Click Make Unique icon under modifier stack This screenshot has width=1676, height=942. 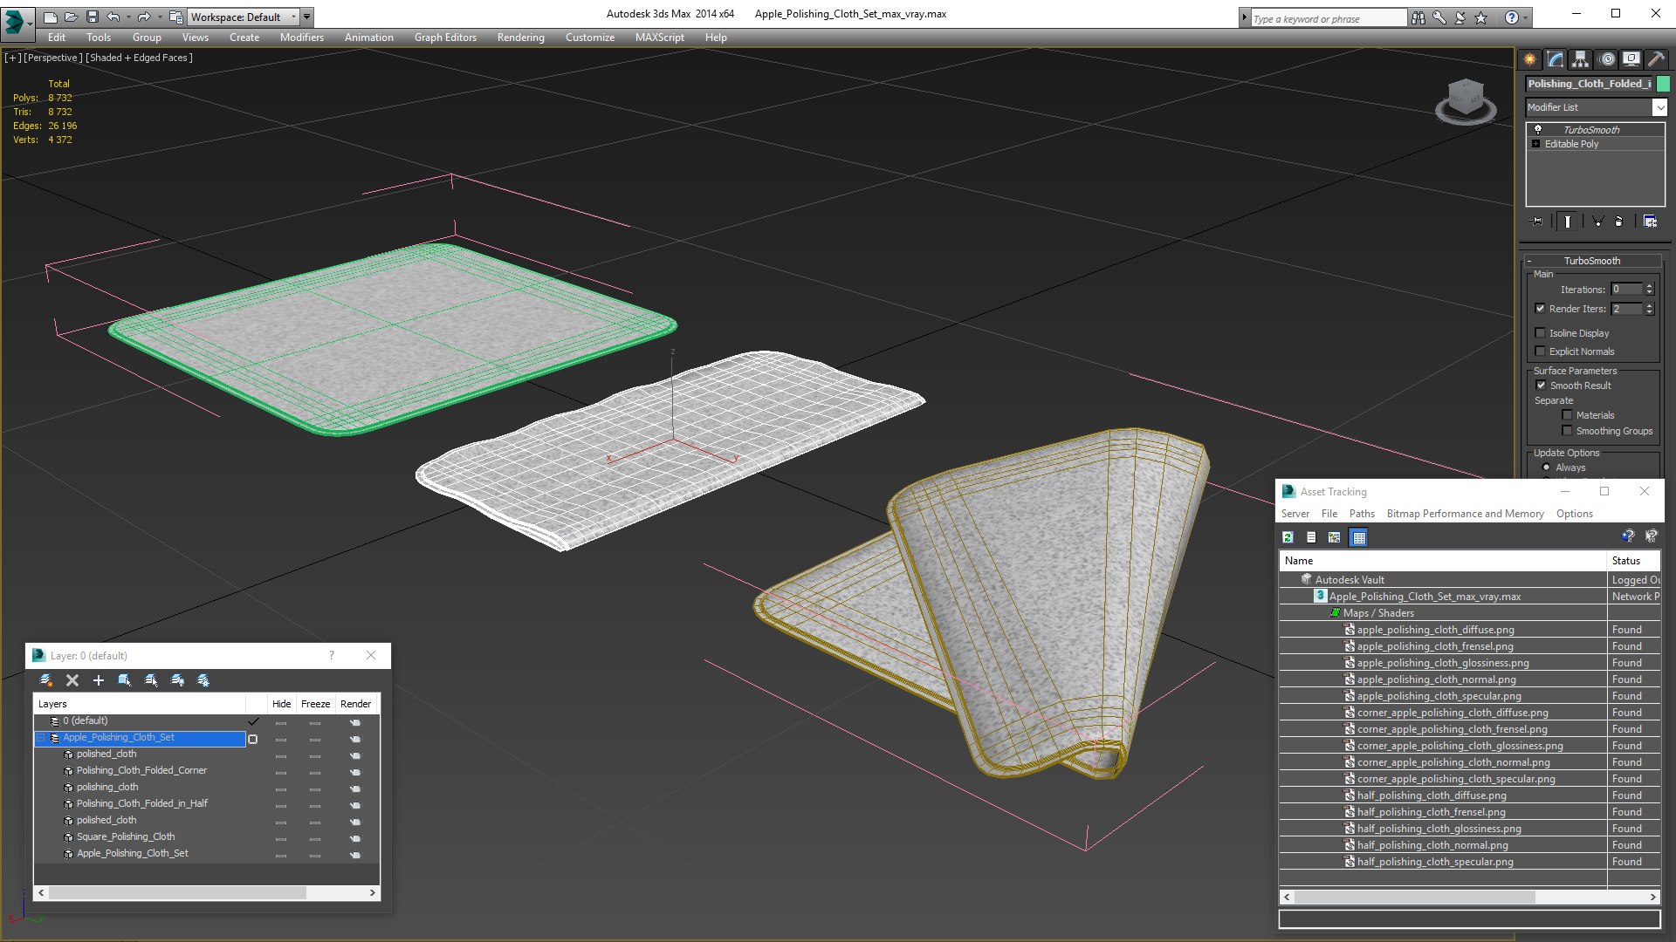[1597, 222]
